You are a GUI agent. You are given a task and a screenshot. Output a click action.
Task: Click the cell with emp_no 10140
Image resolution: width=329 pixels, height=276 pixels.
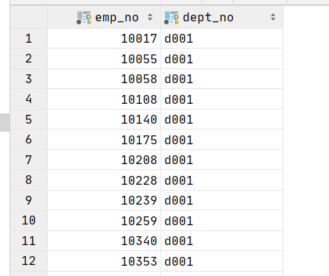tap(104, 119)
